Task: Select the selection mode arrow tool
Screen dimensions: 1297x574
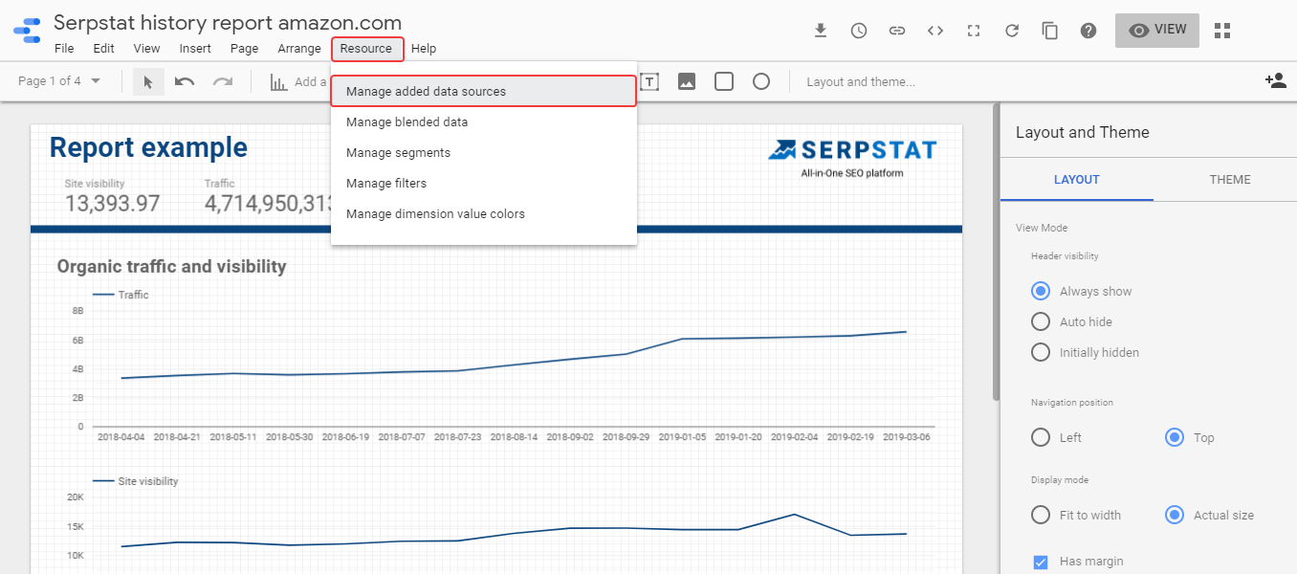Action: point(148,81)
